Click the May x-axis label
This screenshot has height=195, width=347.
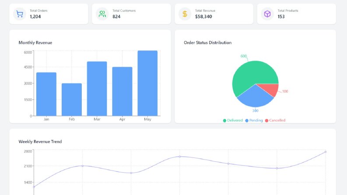tap(147, 119)
